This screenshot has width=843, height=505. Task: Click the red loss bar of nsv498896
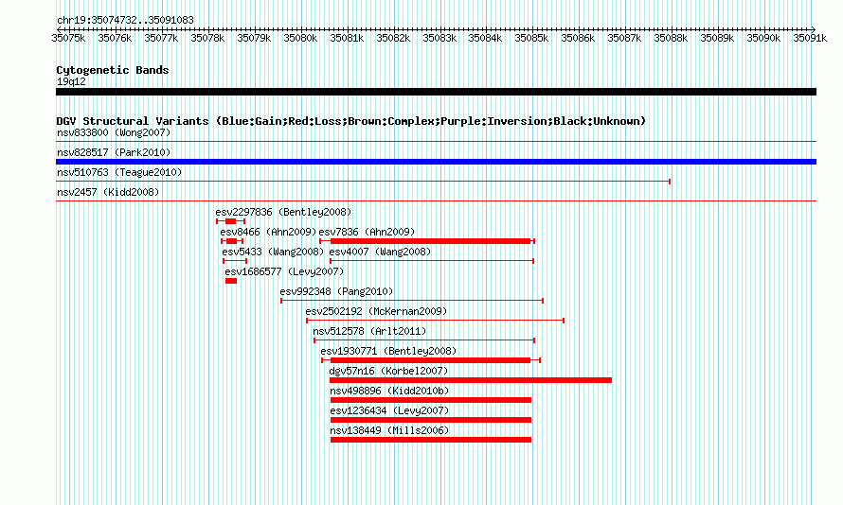[431, 400]
